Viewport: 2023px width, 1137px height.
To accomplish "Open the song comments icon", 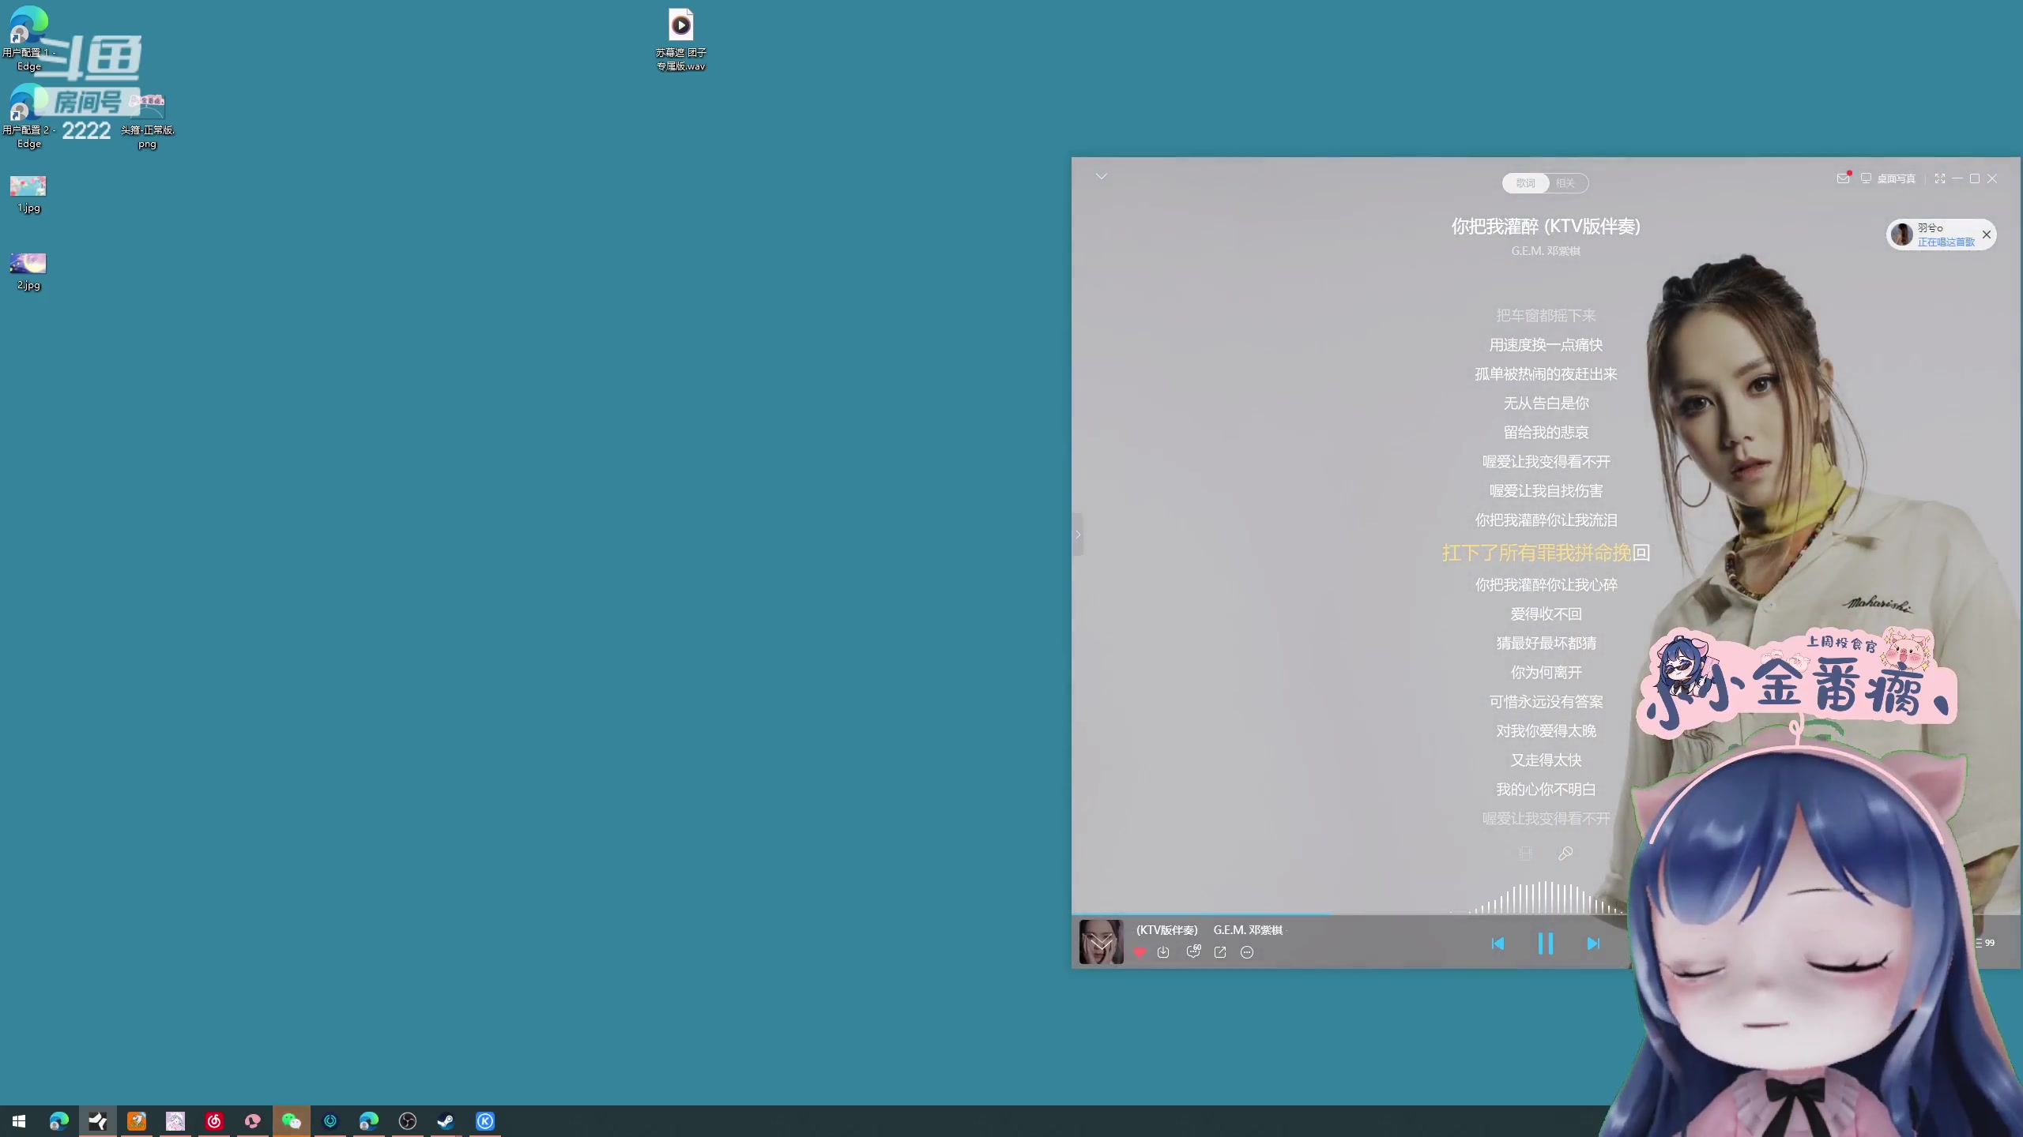I will tap(1193, 952).
